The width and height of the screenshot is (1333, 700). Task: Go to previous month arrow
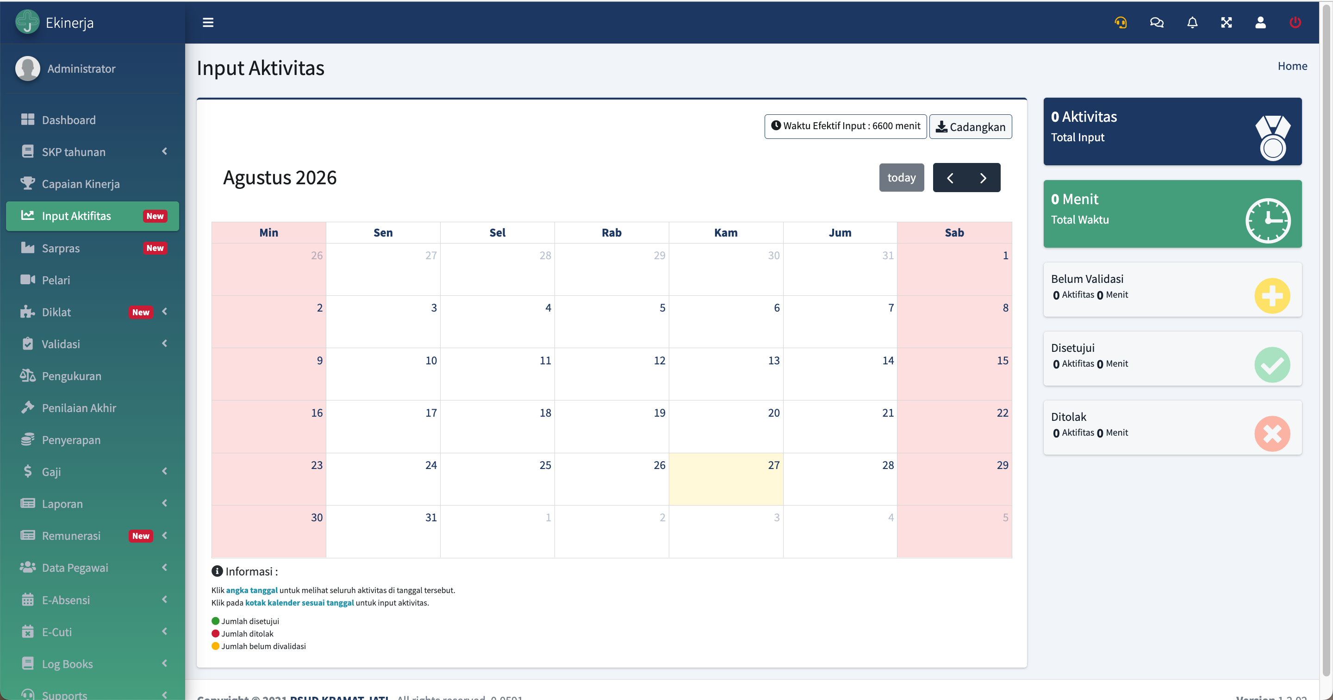pos(950,178)
